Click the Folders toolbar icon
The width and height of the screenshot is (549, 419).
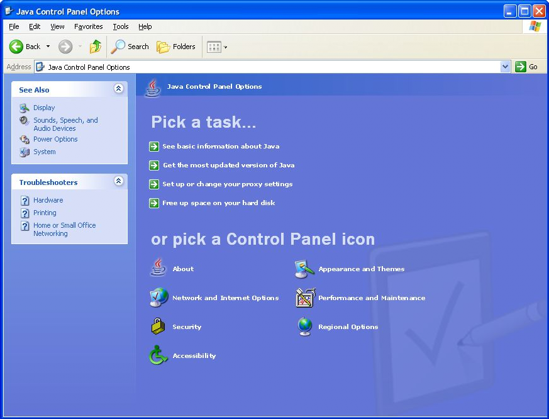click(176, 47)
